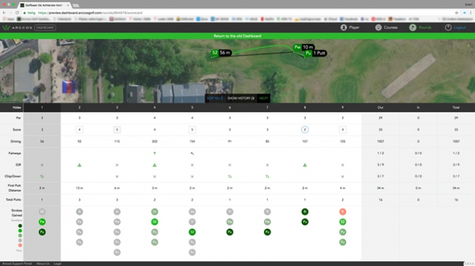Select hole 8 column header

point(305,108)
